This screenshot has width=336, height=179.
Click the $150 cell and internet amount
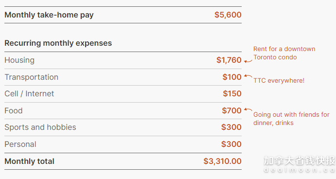(232, 94)
